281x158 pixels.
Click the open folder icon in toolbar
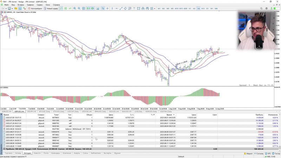[16, 8]
